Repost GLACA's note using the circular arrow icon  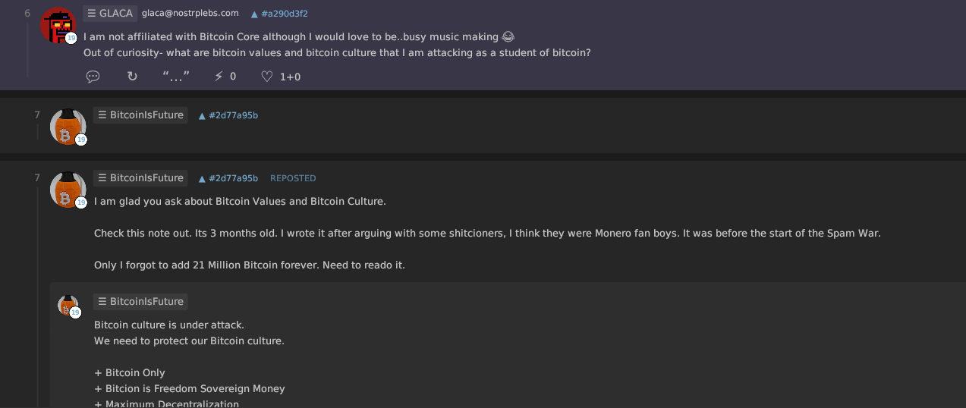(132, 76)
